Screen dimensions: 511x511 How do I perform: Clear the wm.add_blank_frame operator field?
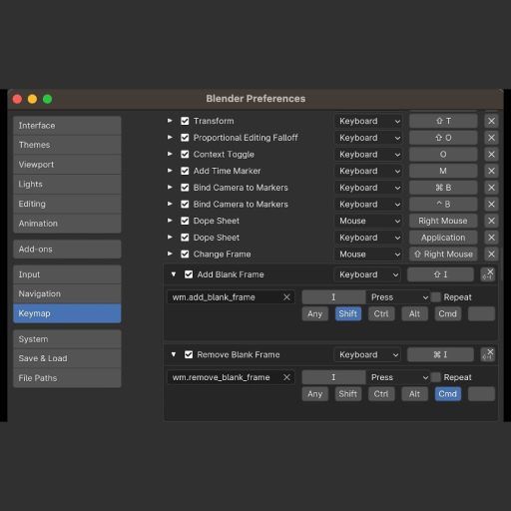tap(286, 297)
